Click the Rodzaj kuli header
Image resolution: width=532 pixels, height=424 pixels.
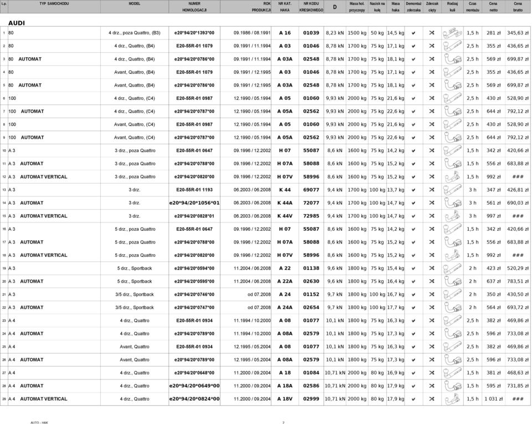pos(452,7)
